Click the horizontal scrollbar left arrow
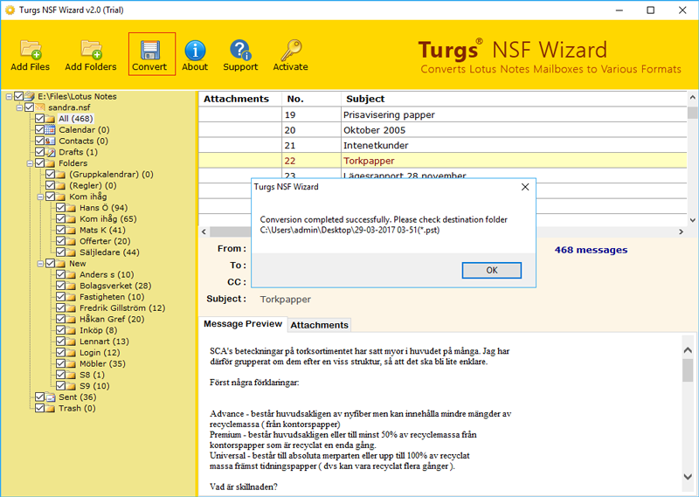 (x=204, y=231)
